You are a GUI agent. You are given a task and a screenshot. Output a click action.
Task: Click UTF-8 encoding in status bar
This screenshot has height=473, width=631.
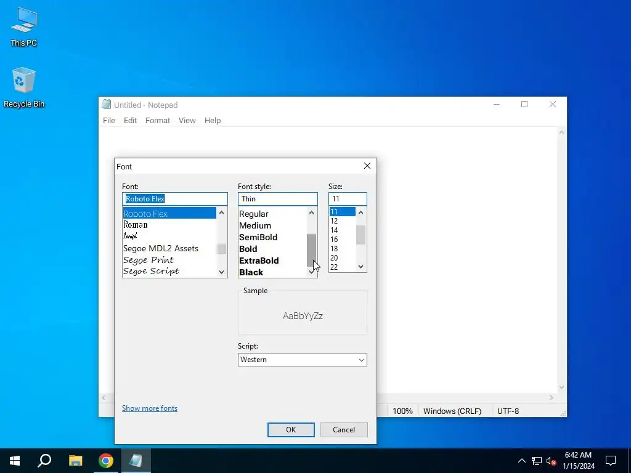click(x=508, y=411)
